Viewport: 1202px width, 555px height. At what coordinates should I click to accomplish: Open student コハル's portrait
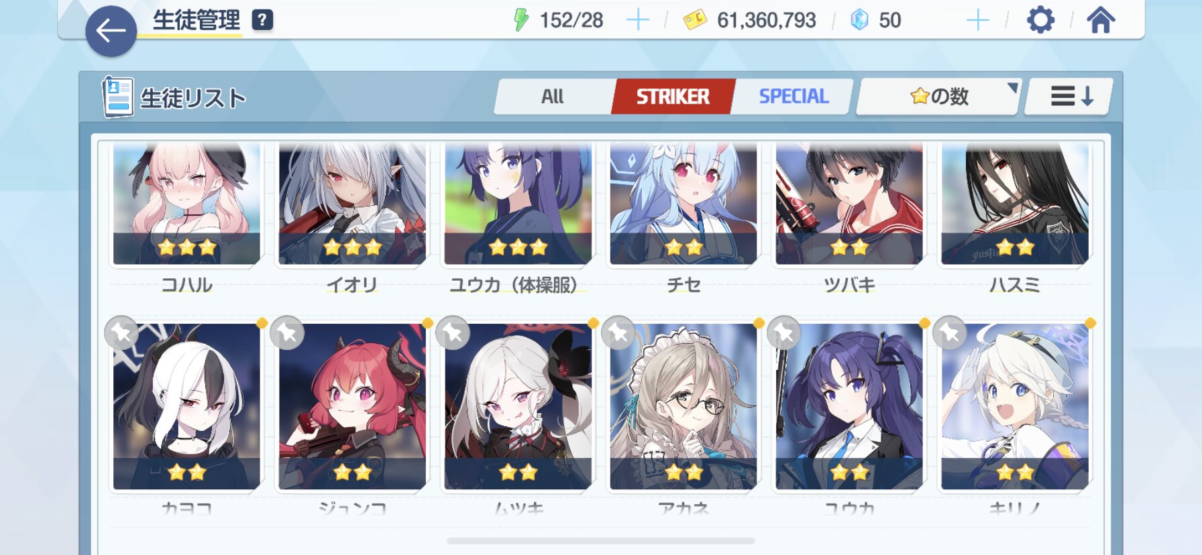tap(186, 203)
